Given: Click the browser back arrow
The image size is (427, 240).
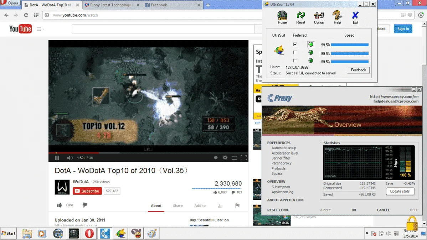Looking at the screenshot, I should click(6, 15).
